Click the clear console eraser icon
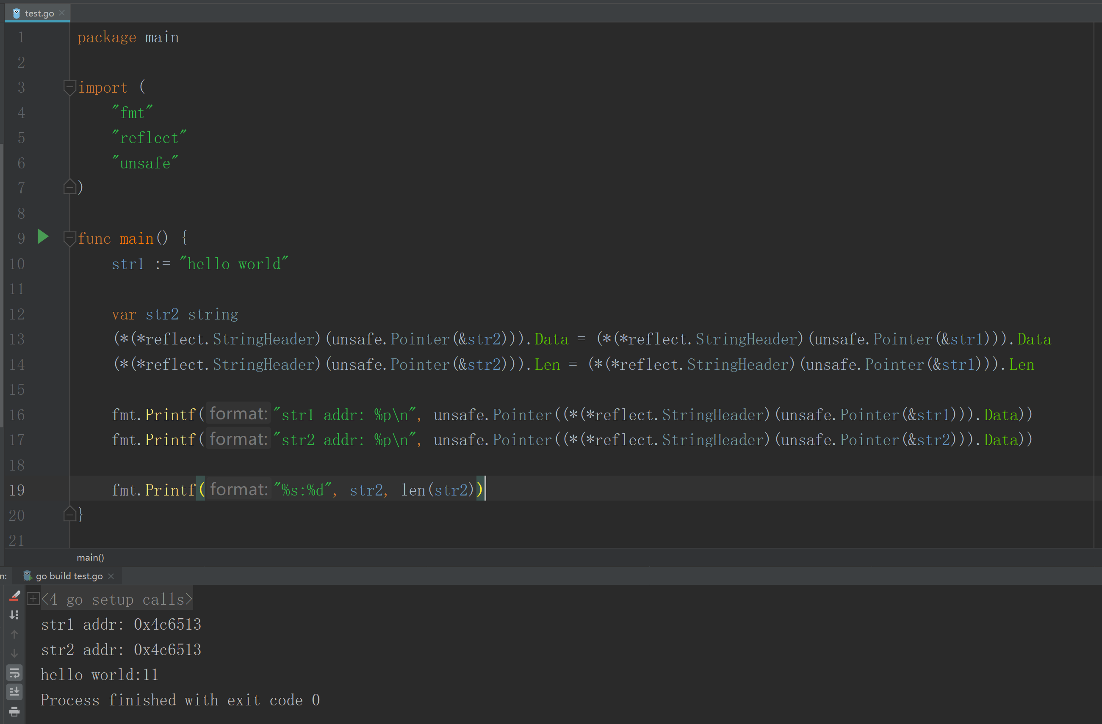 coord(14,596)
